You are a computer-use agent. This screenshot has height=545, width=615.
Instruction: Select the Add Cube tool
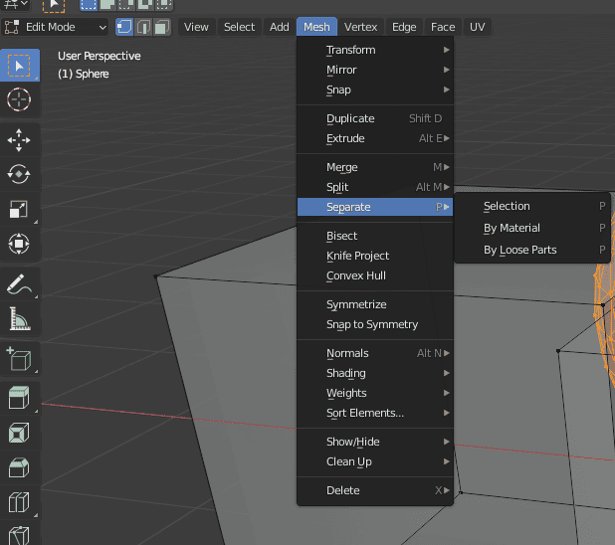pos(20,359)
